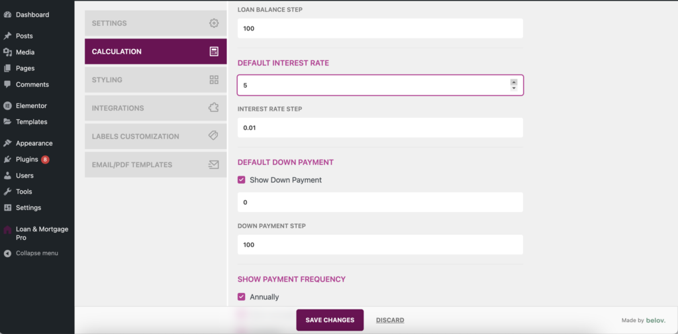This screenshot has height=334, width=678.
Task: Click the calculator icon on Calculation tab
Action: click(213, 52)
